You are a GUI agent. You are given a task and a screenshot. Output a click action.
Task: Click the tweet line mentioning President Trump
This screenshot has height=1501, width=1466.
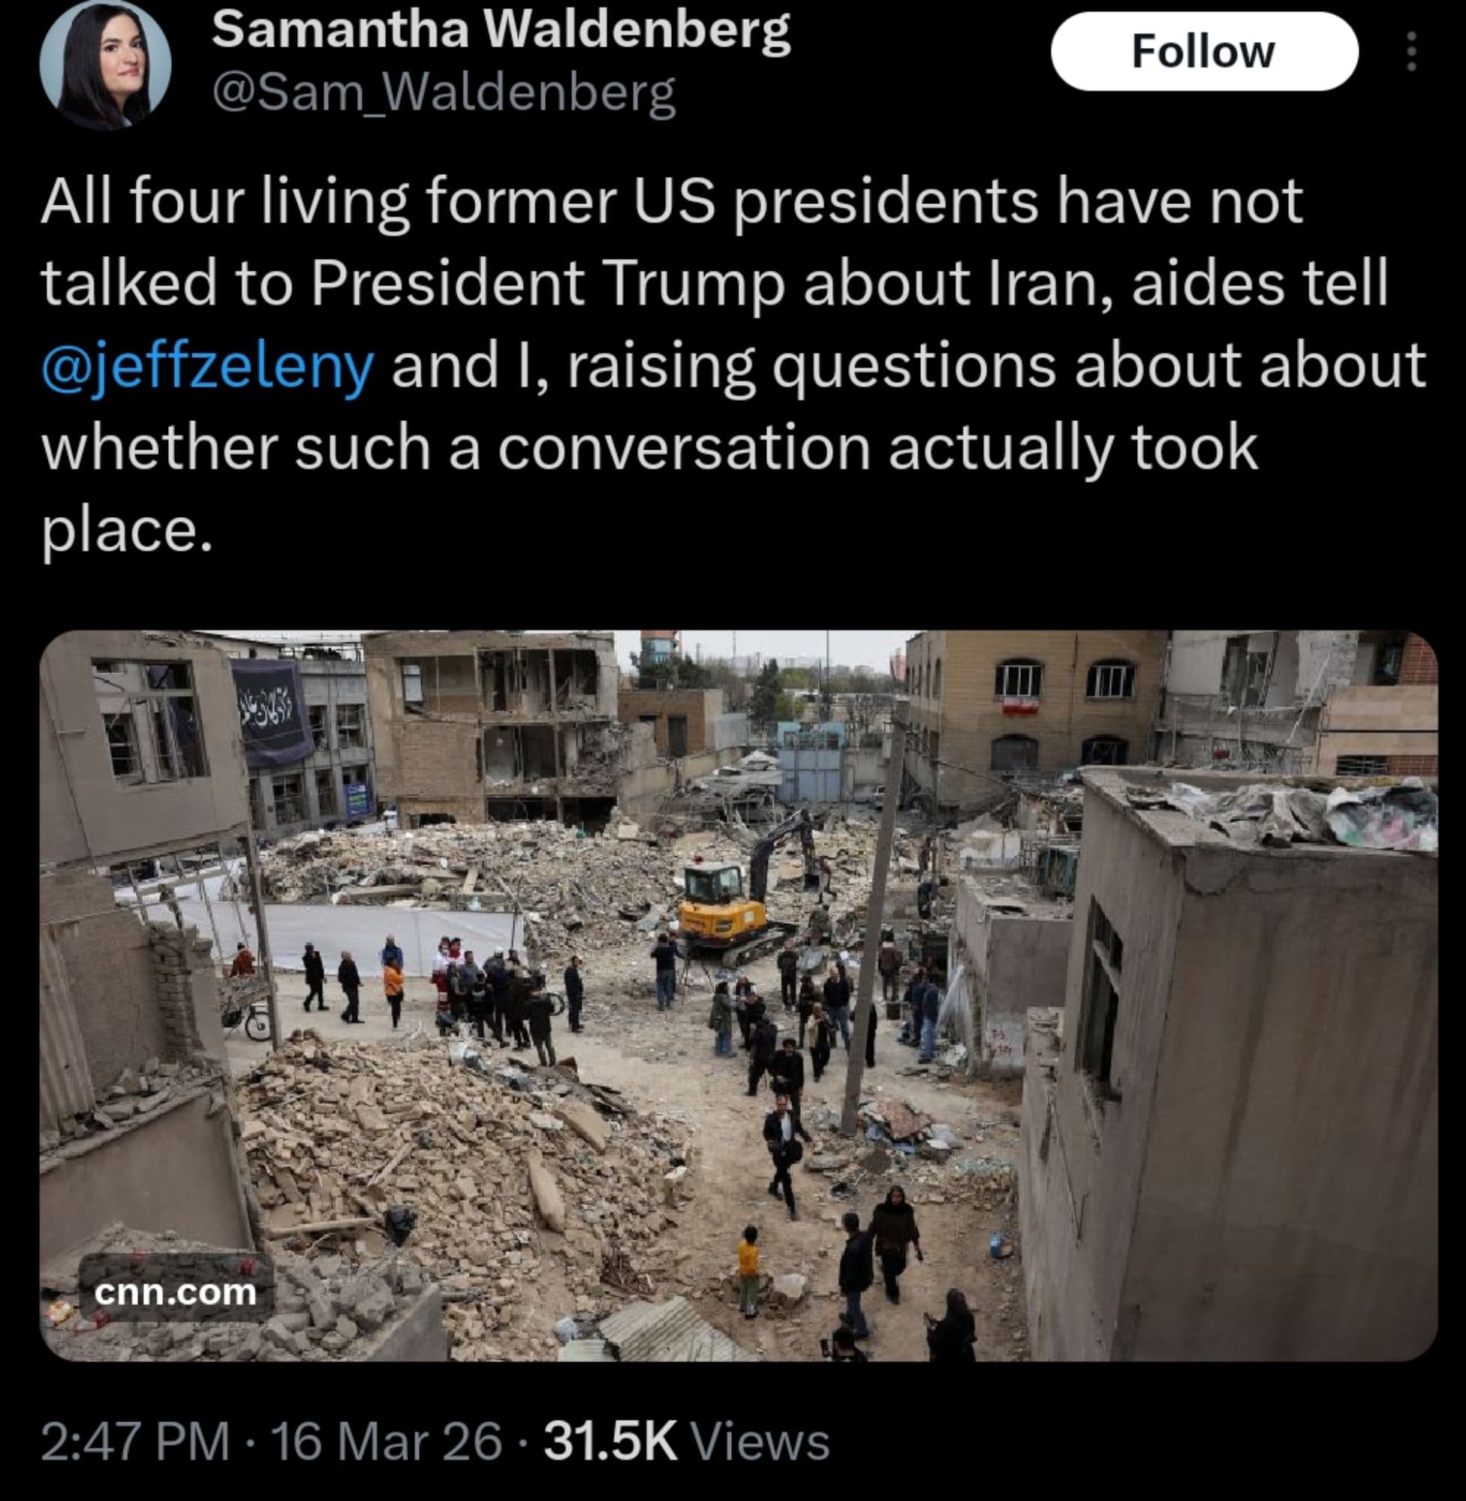(x=715, y=283)
